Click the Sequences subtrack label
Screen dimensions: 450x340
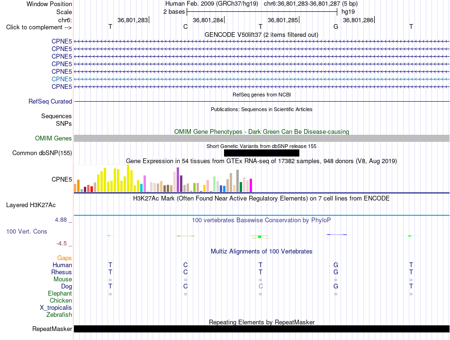pos(56,116)
